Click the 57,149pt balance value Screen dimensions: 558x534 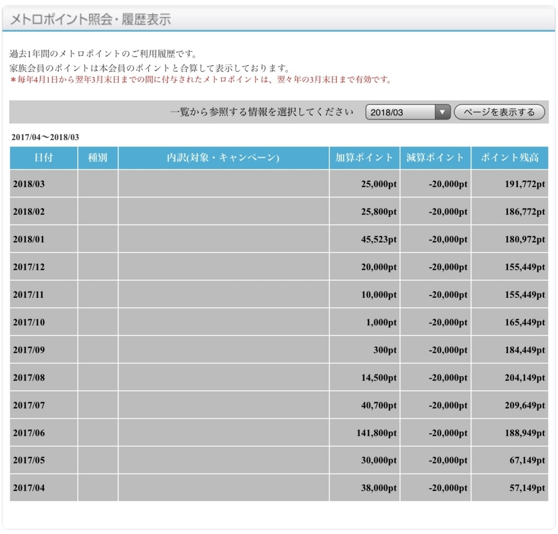click(527, 488)
